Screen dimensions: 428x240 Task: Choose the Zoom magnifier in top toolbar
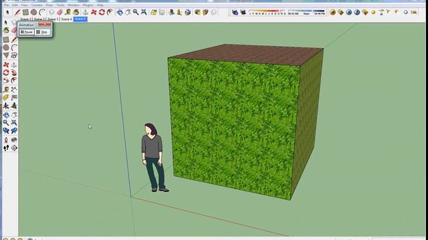pyautogui.click(x=136, y=12)
